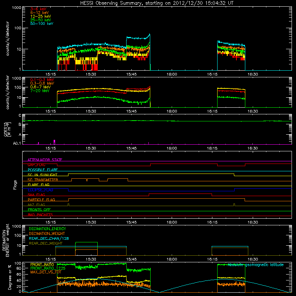Click the FRONT_RATIO legend entry
This screenshot has height=296, width=296.
click(42, 265)
